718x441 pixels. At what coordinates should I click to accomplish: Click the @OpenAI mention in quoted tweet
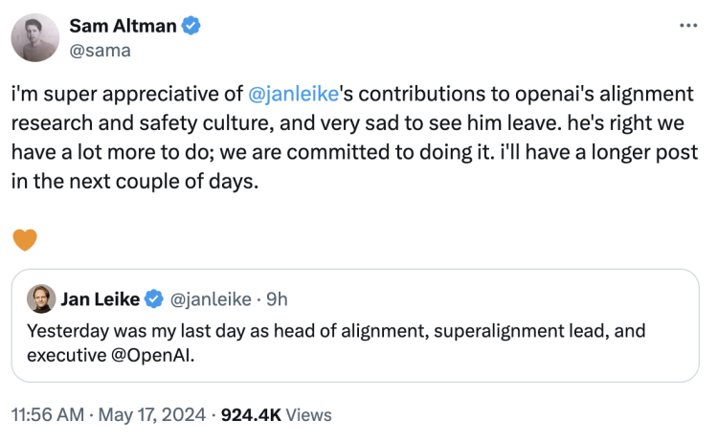tap(152, 356)
